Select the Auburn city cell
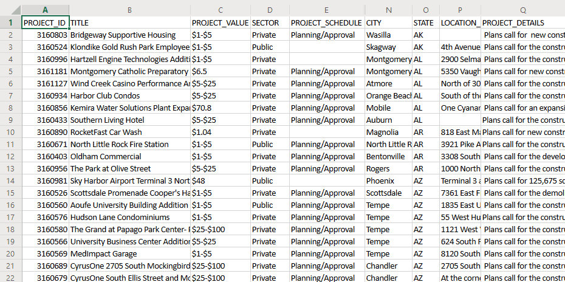 pyautogui.click(x=388, y=120)
